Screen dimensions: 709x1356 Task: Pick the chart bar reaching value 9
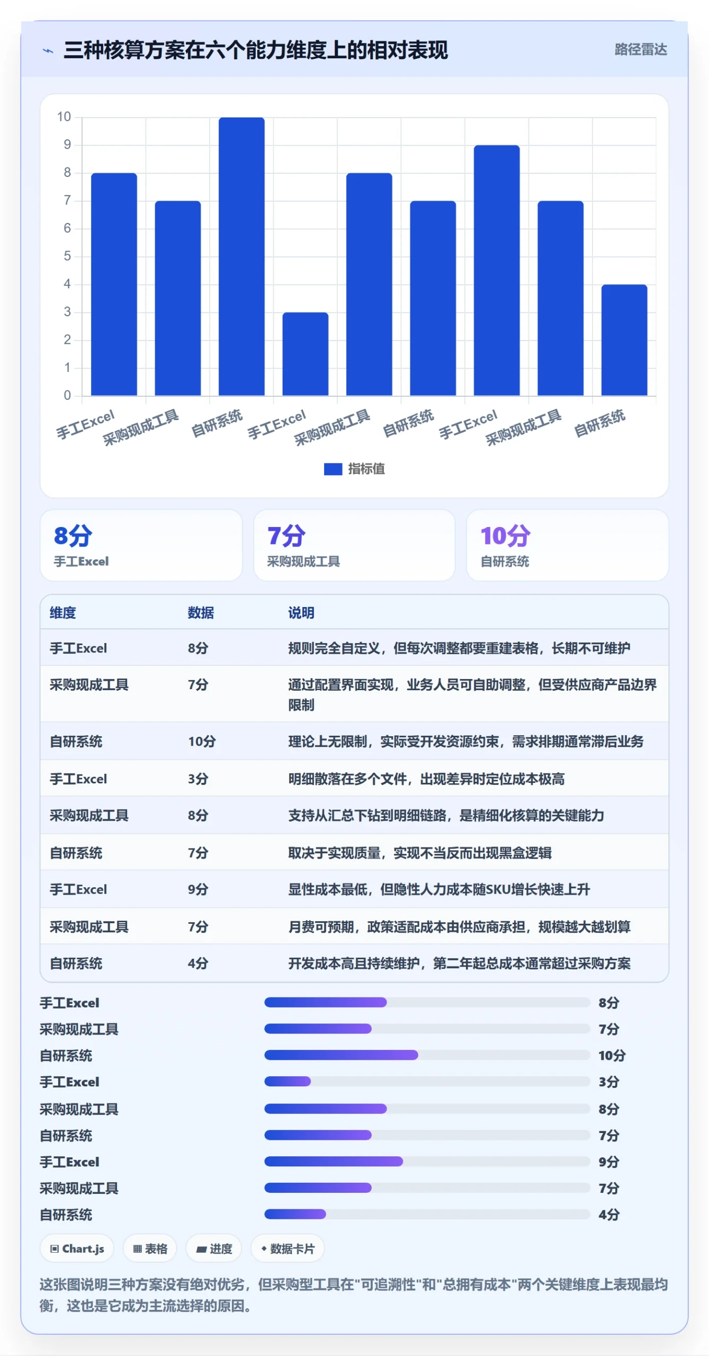pos(497,270)
